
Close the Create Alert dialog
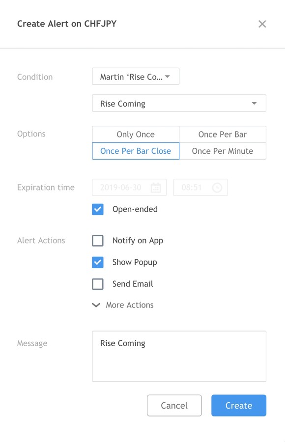pyautogui.click(x=262, y=24)
